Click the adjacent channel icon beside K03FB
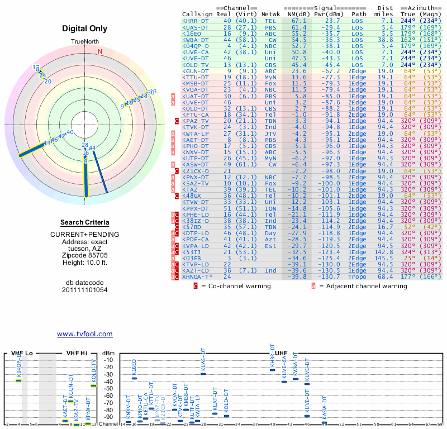 173,258
